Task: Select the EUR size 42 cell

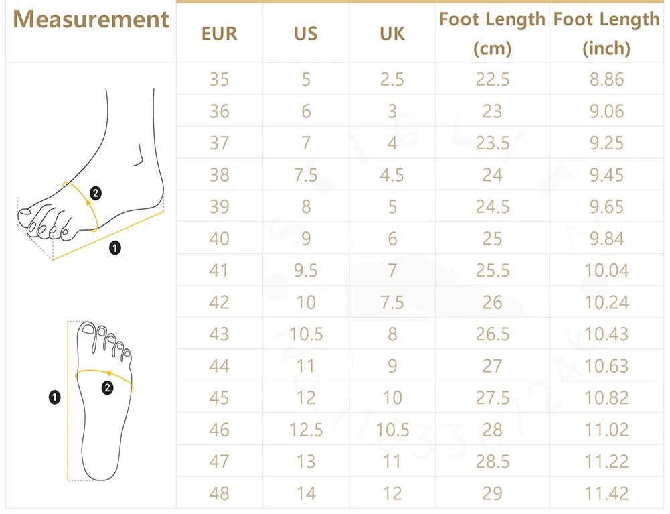Action: [x=219, y=302]
